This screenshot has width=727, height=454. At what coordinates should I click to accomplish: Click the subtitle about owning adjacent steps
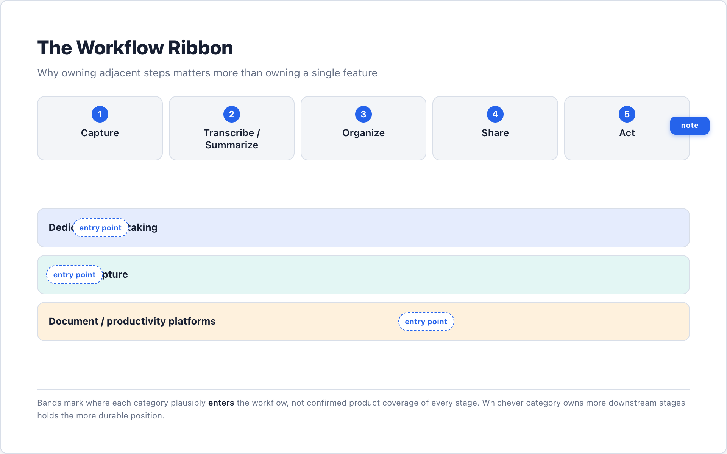click(207, 73)
